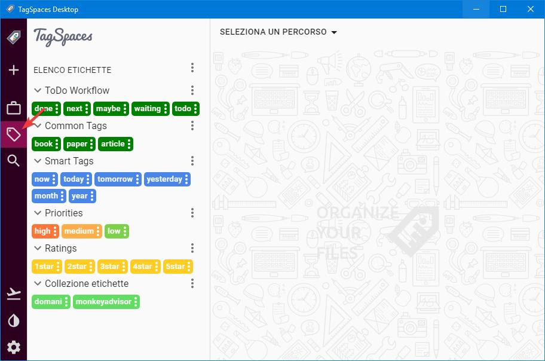Open the Common Tags group options menu
Image resolution: width=545 pixels, height=361 pixels.
click(192, 126)
